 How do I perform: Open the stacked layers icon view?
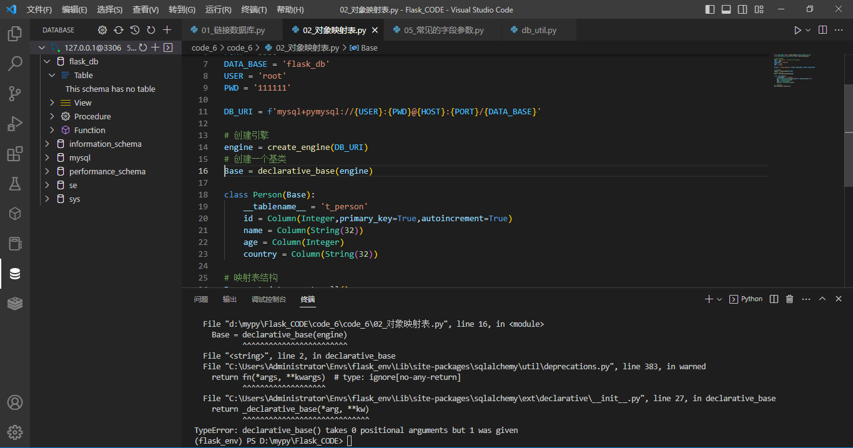tap(15, 304)
